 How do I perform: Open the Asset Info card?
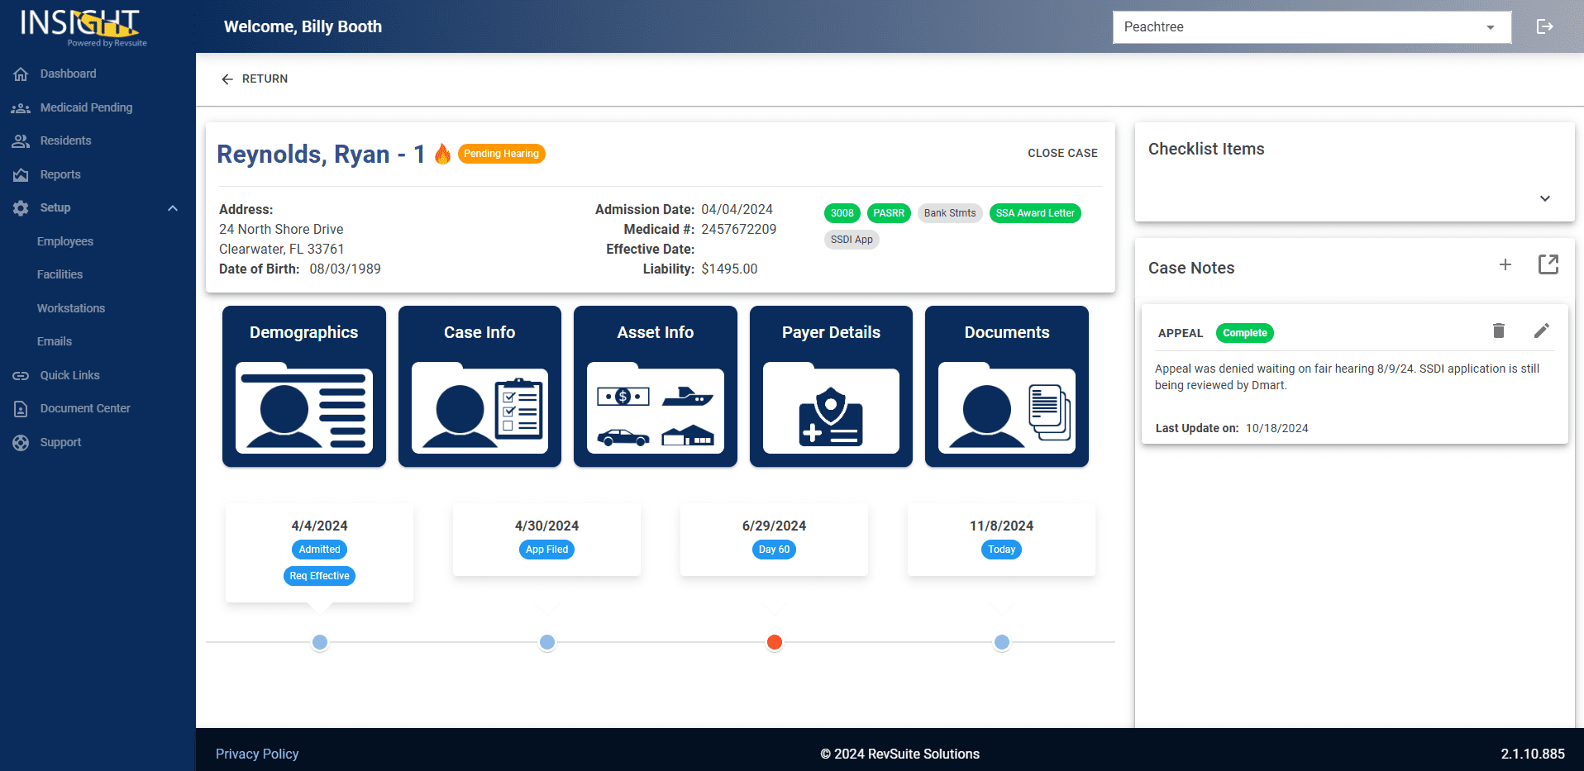coord(655,386)
